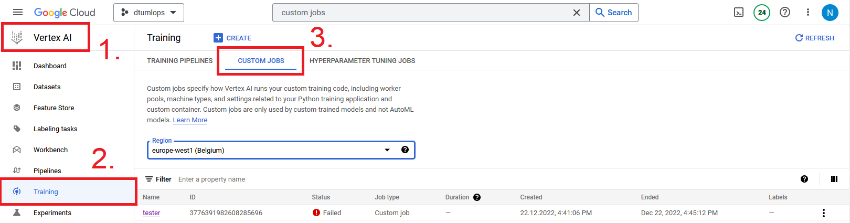Open the user account avatar N

point(830,13)
